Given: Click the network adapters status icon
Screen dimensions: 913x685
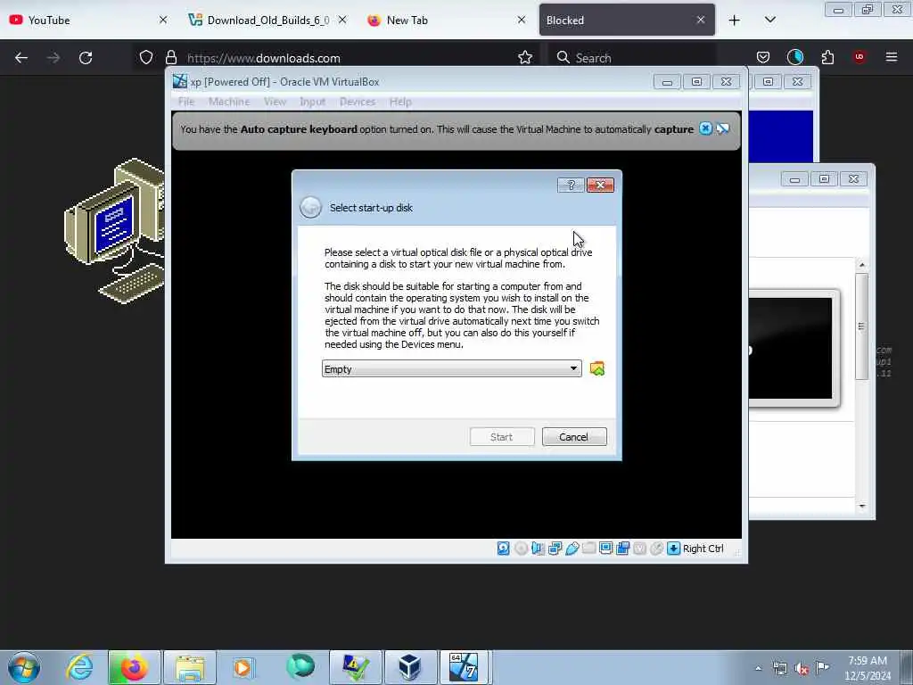Looking at the screenshot, I should click(555, 549).
